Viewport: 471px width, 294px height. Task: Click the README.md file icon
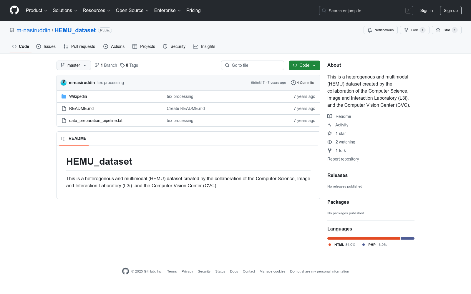[x=64, y=108]
